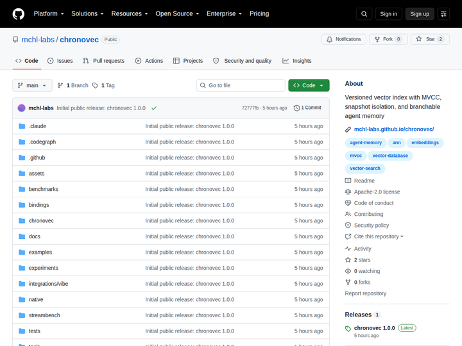Click the 2 stars link
This screenshot has height=346, width=462.
[362, 260]
